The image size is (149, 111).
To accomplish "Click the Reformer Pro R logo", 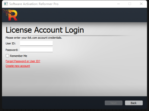I will (10, 15).
